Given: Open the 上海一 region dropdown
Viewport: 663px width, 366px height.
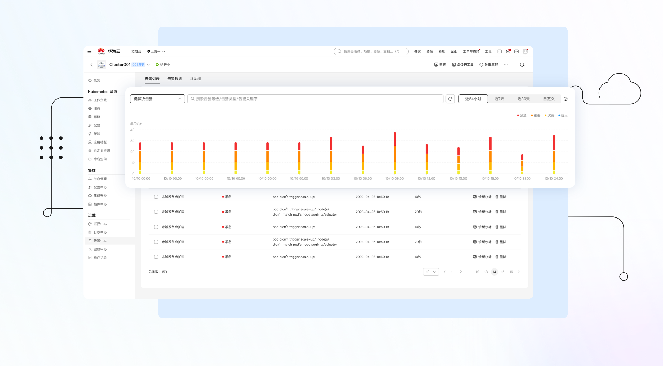Looking at the screenshot, I should pos(156,52).
